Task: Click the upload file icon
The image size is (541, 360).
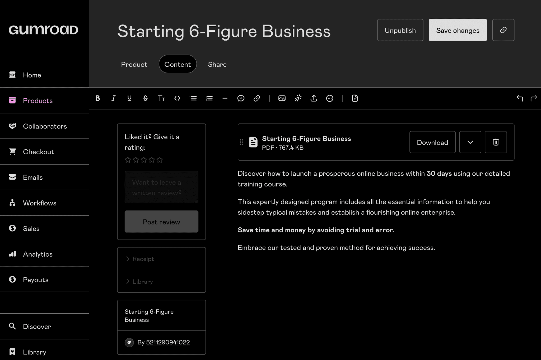Action: [x=314, y=98]
